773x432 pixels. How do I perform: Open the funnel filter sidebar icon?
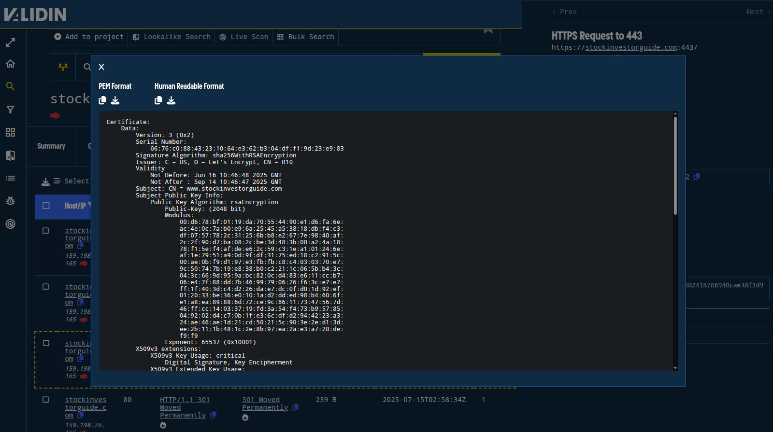[x=10, y=110]
